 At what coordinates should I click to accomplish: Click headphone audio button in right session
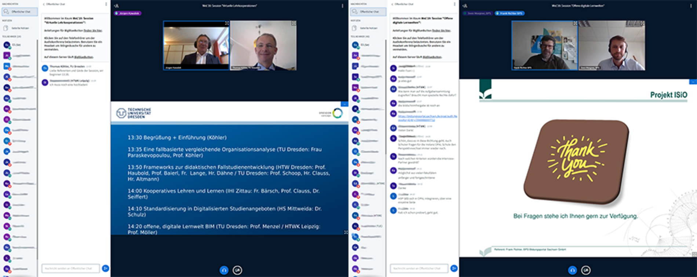(572, 270)
